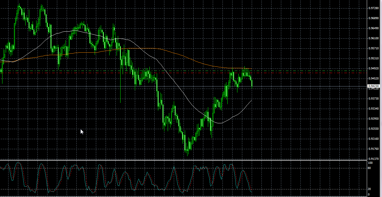
Task: Click the 0.97280 price axis label
Action: 374,8
